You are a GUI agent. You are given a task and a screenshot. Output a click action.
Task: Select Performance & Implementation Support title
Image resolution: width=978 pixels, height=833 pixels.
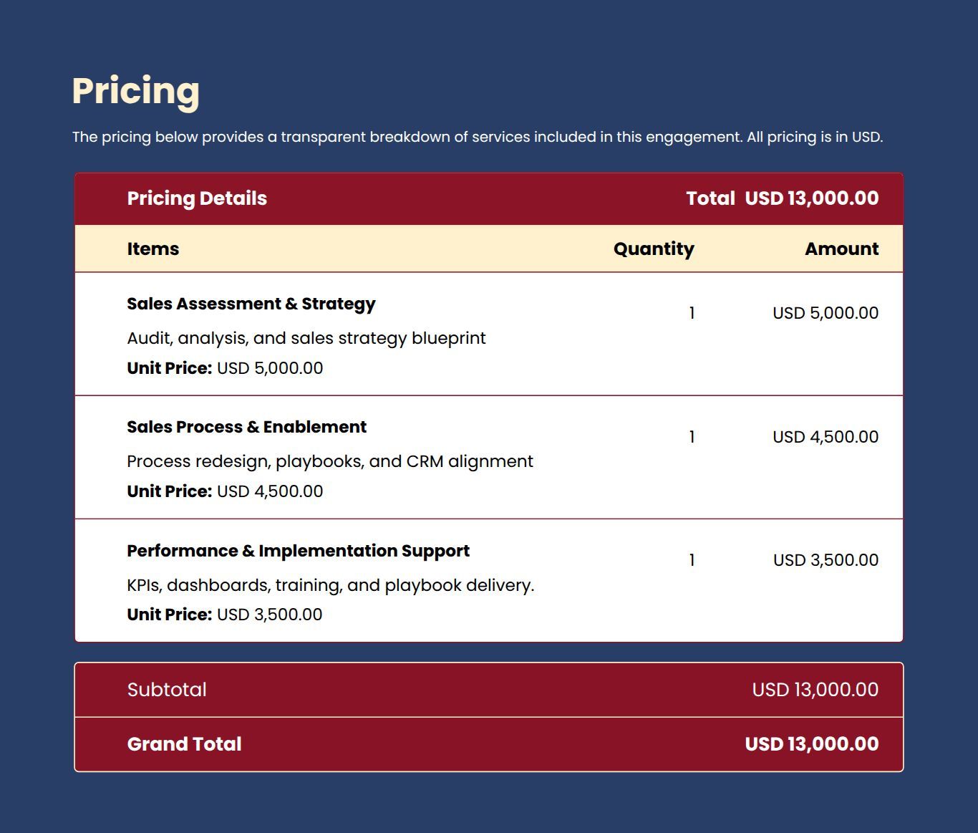[298, 551]
